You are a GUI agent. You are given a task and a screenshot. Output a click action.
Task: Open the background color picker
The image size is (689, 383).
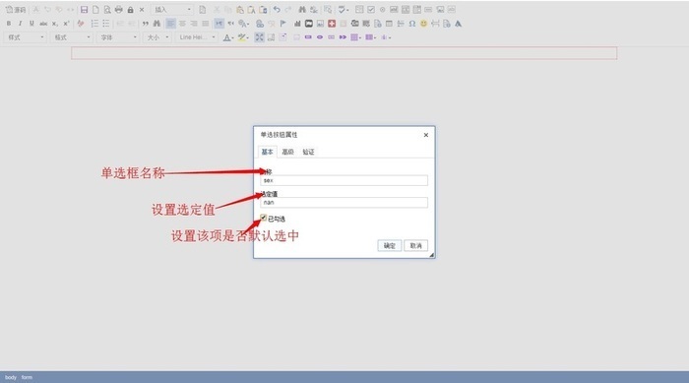coord(242,37)
